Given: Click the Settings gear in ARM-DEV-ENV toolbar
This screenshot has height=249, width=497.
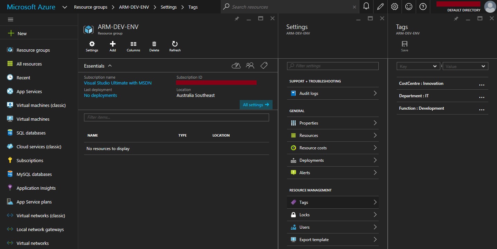Looking at the screenshot, I should (x=92, y=47).
